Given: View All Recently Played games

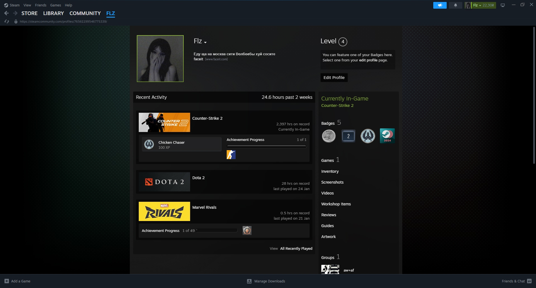Looking at the screenshot, I should [x=296, y=248].
